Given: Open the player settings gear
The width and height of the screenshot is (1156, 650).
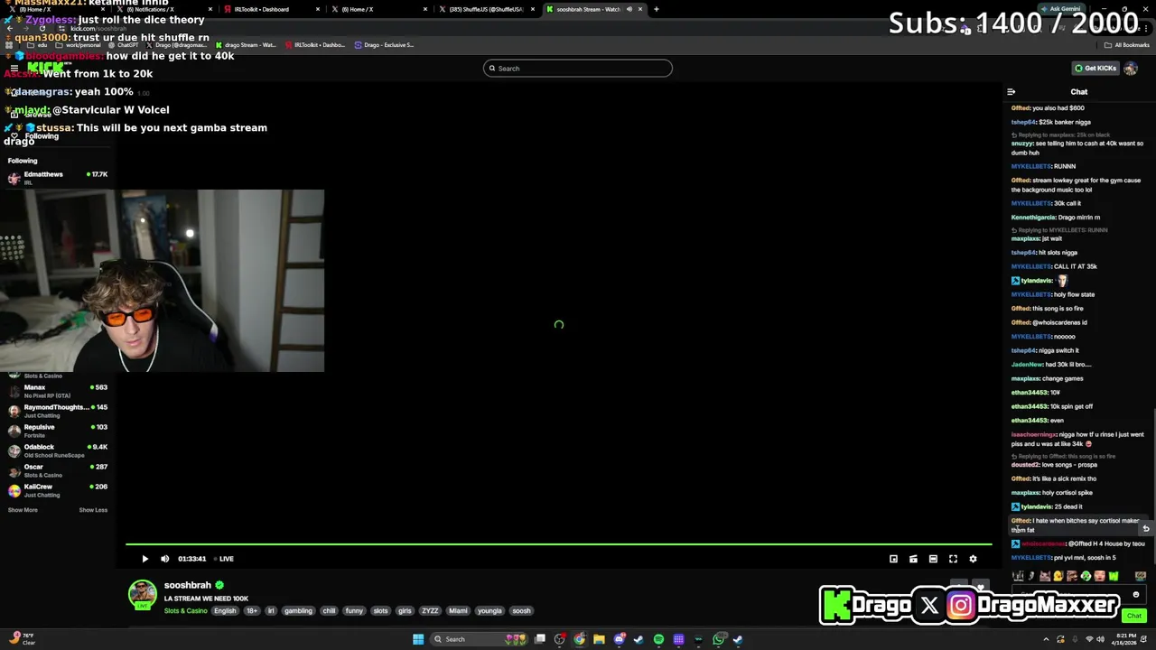Looking at the screenshot, I should pos(973,559).
